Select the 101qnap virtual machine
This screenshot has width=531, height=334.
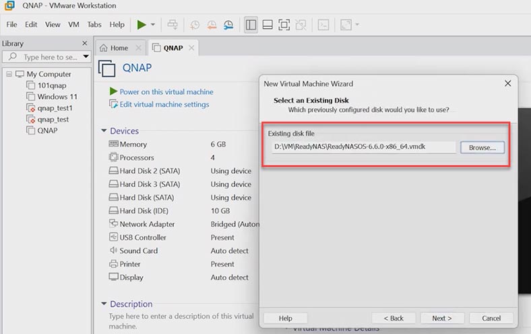(52, 85)
